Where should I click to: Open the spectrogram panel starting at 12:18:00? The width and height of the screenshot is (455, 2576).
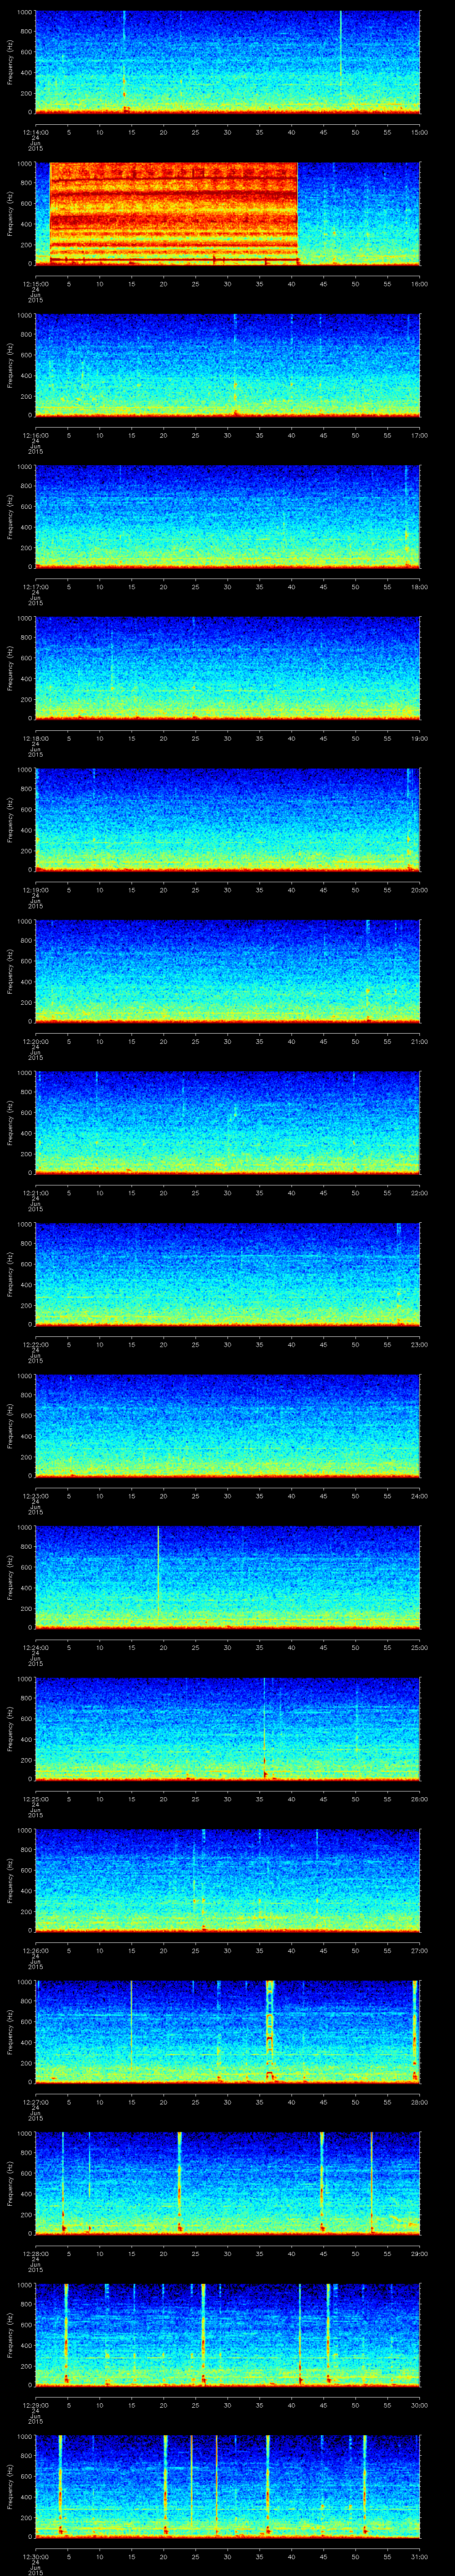[x=228, y=668]
